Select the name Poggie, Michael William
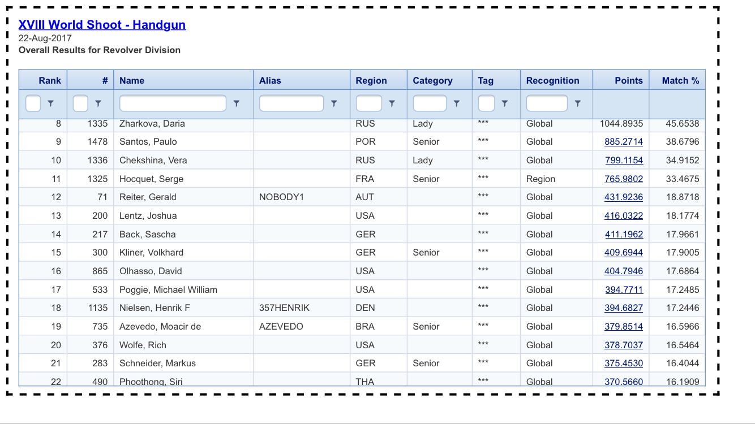 169,290
